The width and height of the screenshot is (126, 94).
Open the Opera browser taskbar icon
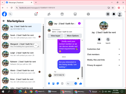click(x=15, y=91)
